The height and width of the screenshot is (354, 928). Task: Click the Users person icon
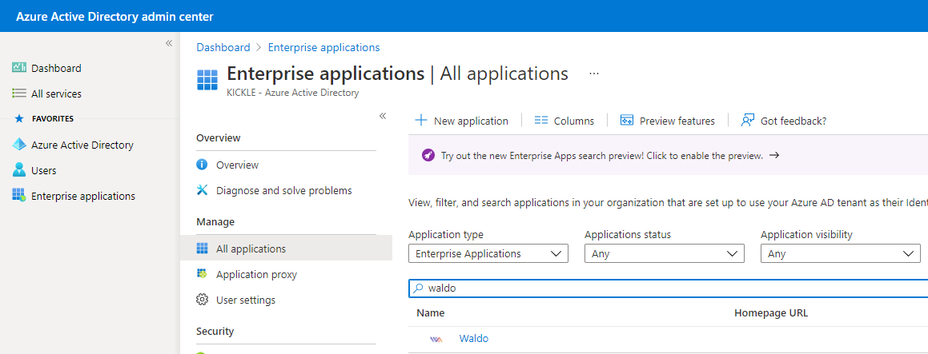(x=19, y=170)
